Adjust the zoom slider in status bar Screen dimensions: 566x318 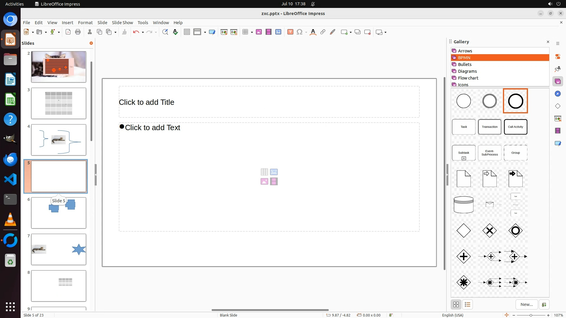[x=531, y=315]
